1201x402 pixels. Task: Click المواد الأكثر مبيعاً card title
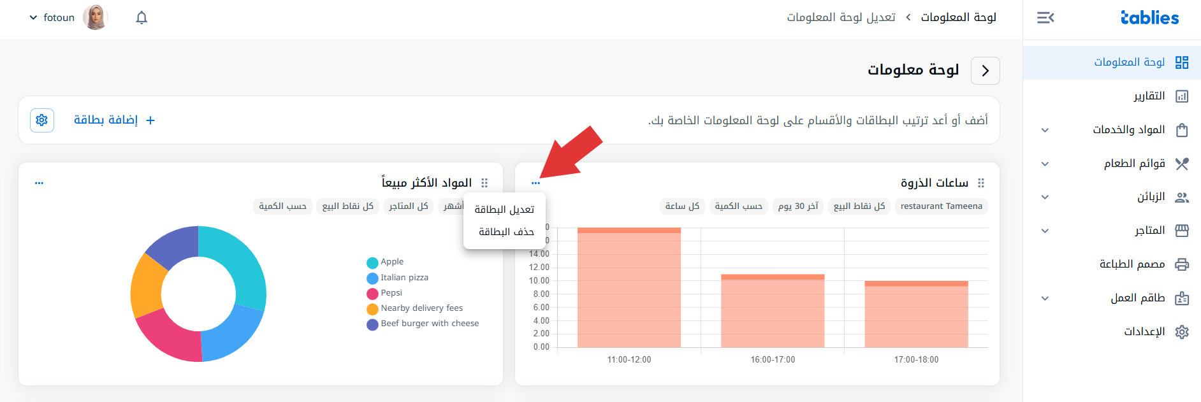click(x=427, y=182)
